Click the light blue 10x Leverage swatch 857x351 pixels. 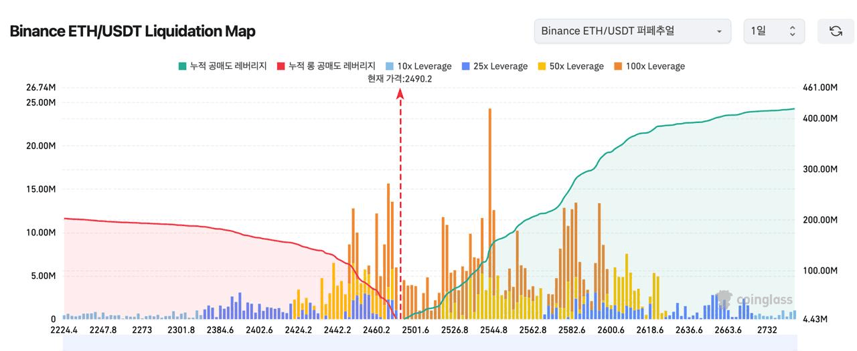pyautogui.click(x=390, y=66)
